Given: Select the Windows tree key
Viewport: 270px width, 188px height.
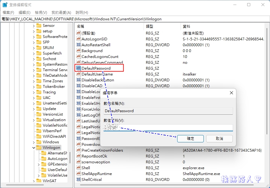Looking at the screenshot, I should (51, 142).
